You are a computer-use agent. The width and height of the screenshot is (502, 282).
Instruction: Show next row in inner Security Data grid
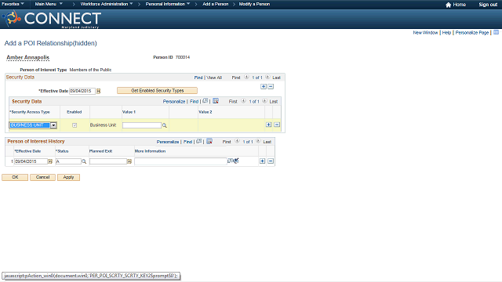click(264, 101)
